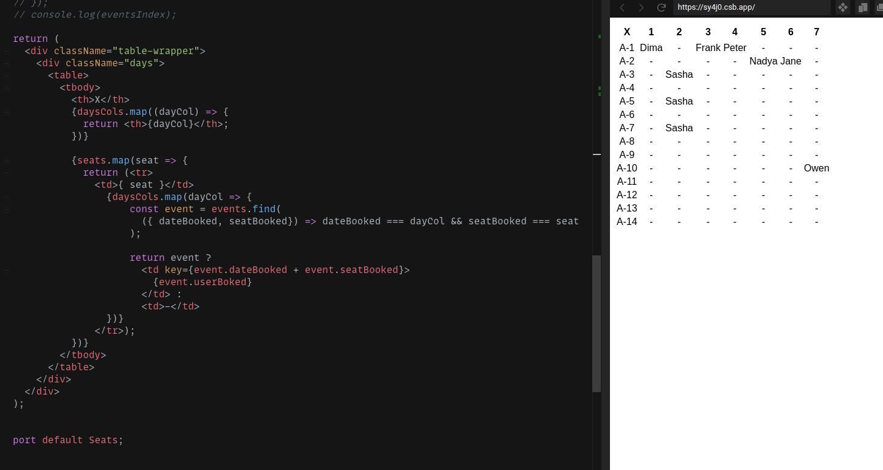Click the Peter cell in the table
Viewport: 883px width, 470px height.
click(x=735, y=47)
